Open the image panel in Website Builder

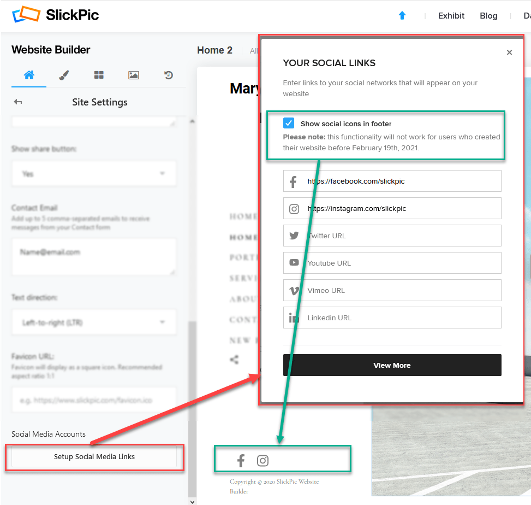(x=134, y=75)
